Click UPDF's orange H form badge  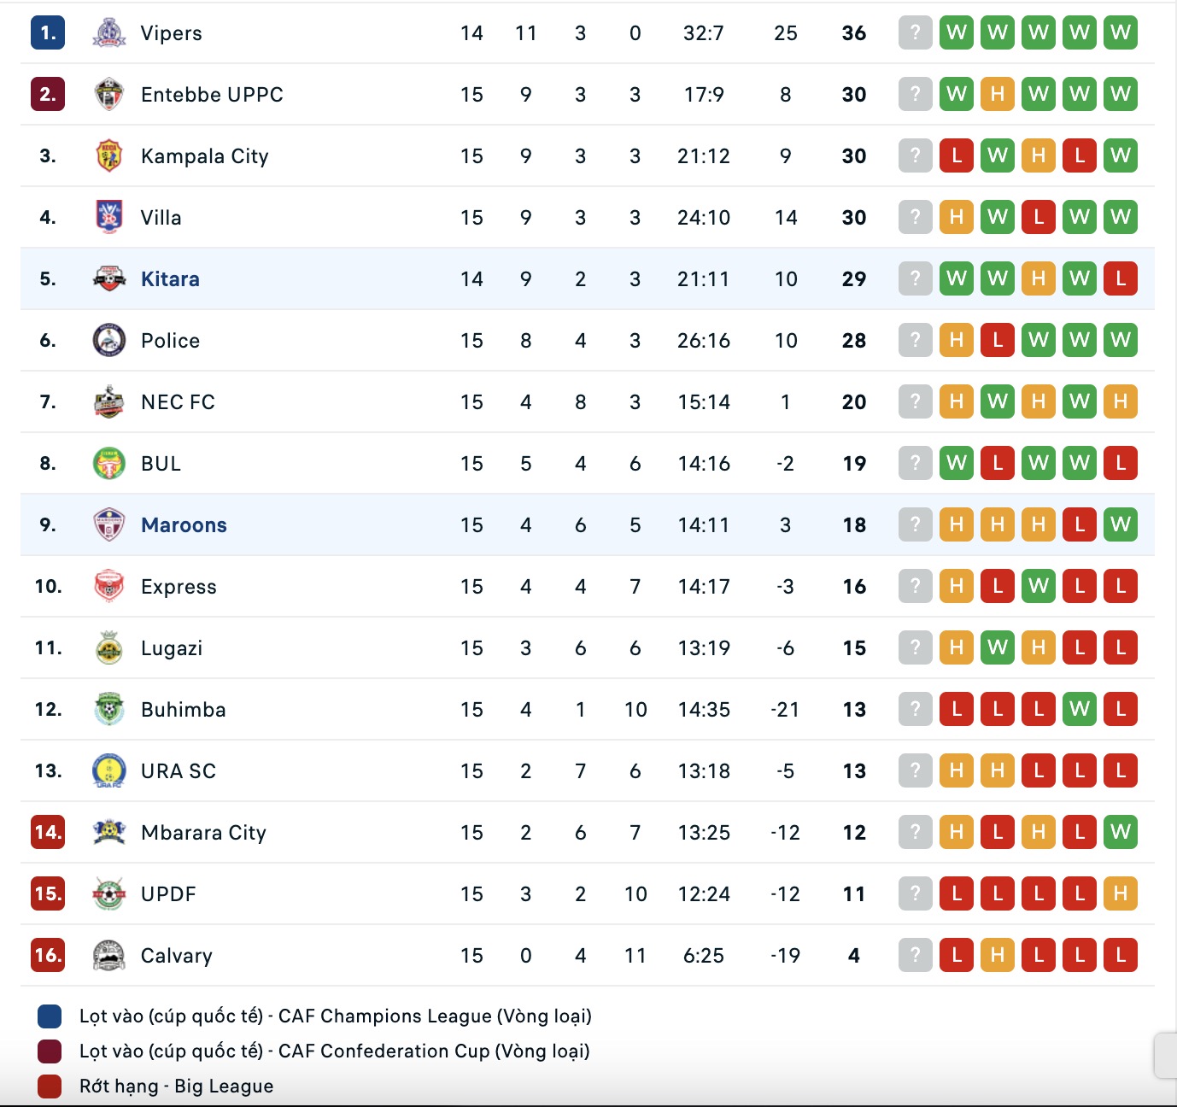(x=1121, y=894)
